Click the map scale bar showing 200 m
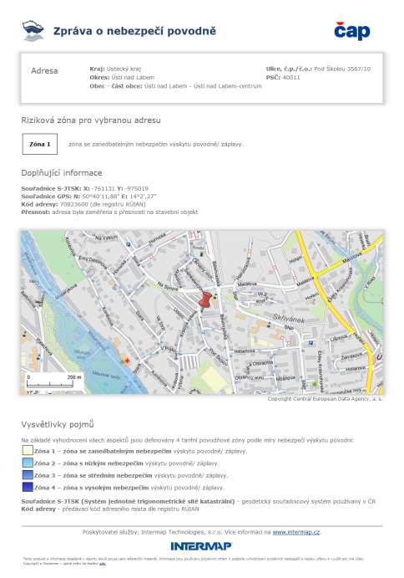 coord(54,381)
